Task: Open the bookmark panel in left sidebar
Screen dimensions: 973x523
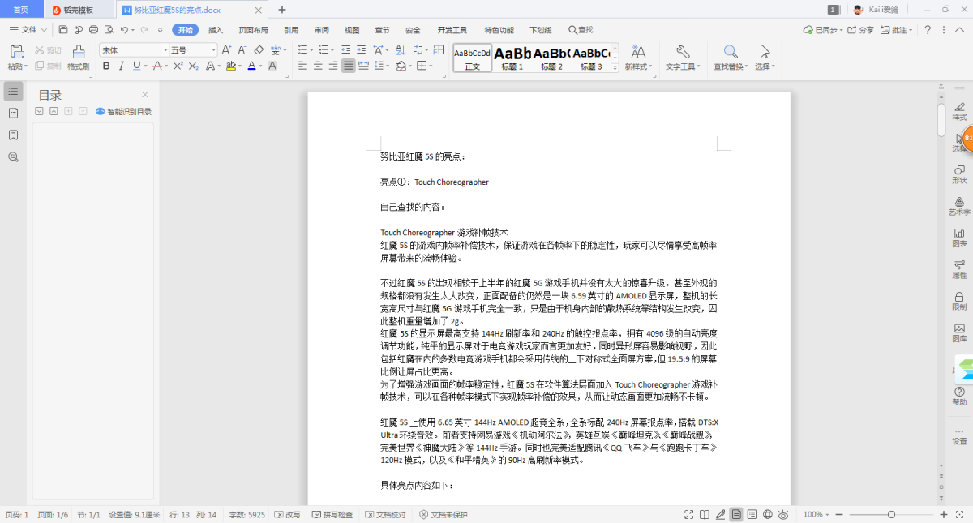Action: click(x=13, y=135)
